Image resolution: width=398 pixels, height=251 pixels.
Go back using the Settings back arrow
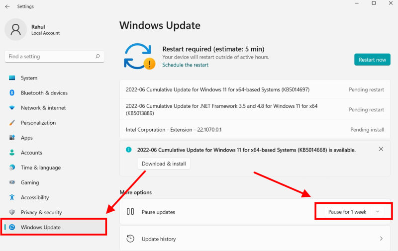(7, 6)
